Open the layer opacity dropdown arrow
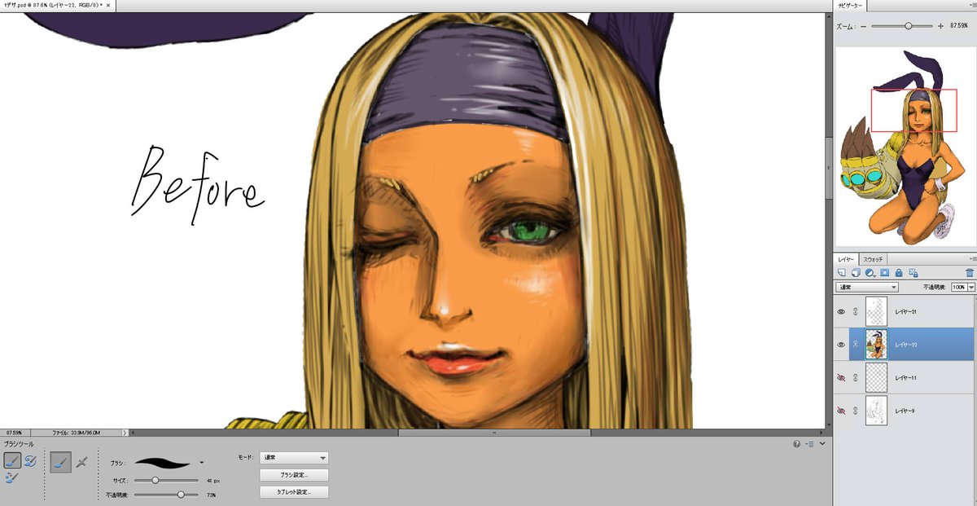Screen dimensions: 977x506 (x=970, y=288)
